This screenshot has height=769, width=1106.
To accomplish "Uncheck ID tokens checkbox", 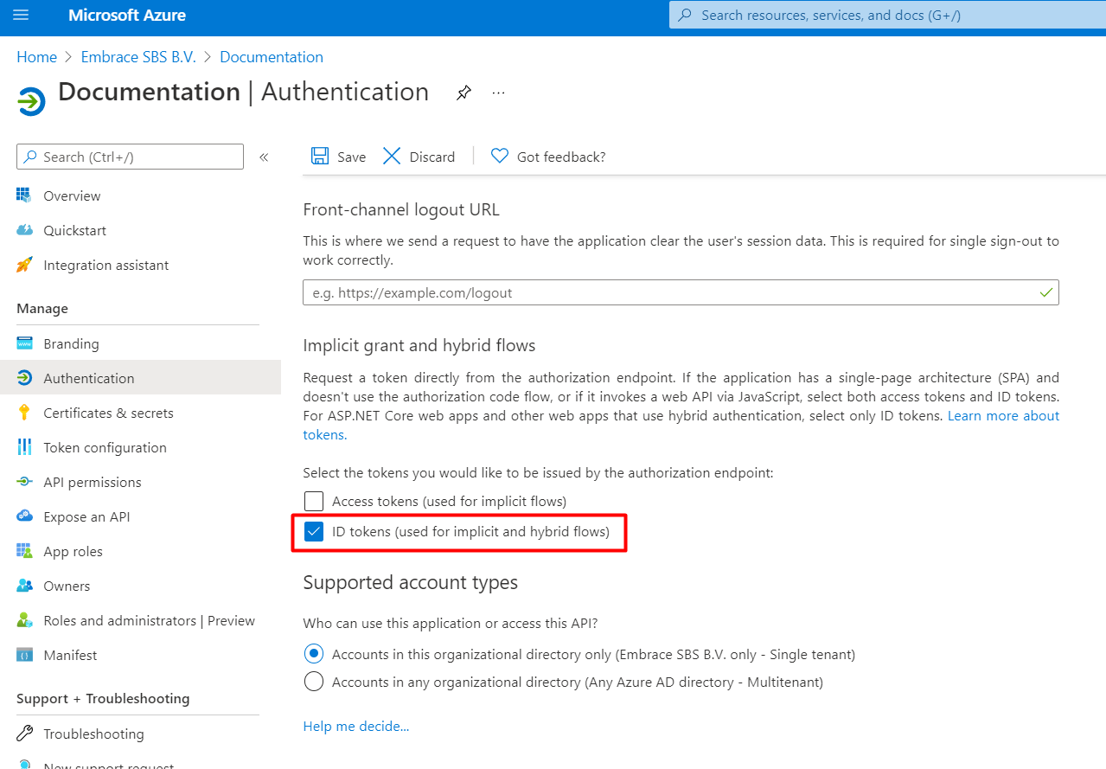I will [314, 532].
